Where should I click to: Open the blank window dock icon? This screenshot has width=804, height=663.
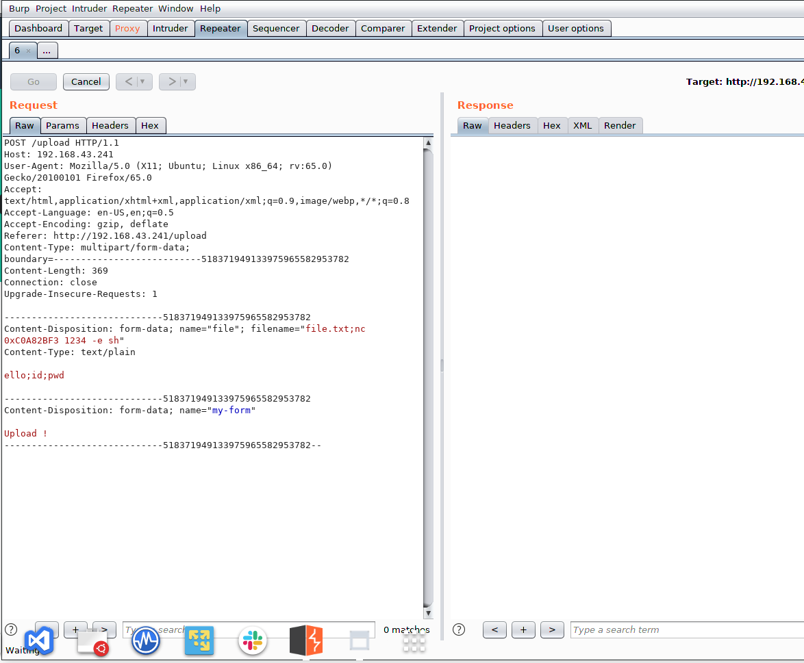coord(360,640)
